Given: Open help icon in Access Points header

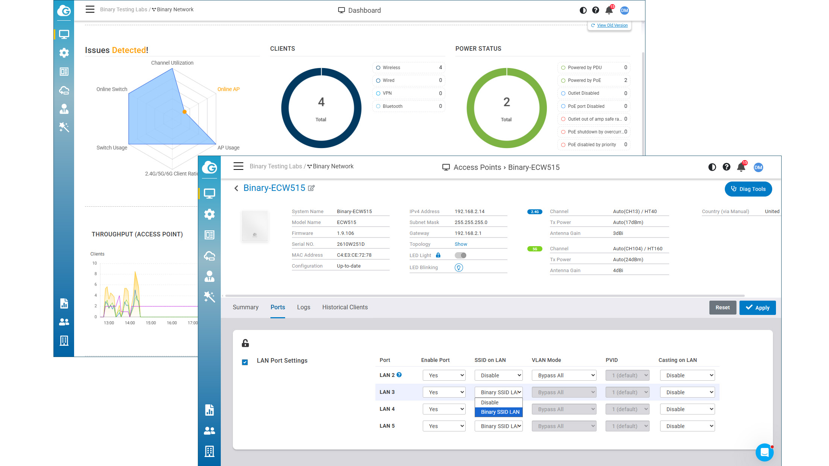Looking at the screenshot, I should (726, 167).
